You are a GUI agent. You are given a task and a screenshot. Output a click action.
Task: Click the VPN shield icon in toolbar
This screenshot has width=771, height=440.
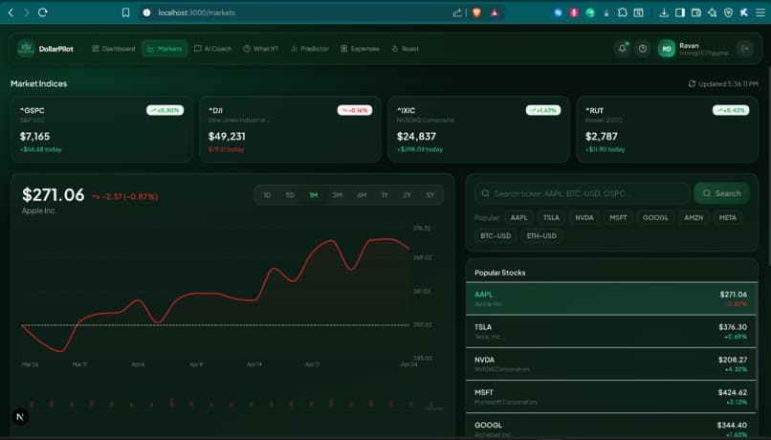click(x=728, y=12)
